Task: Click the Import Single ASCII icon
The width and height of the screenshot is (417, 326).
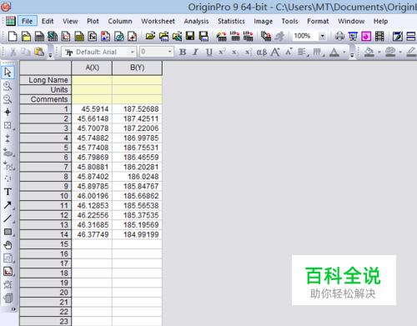Action: [x=235, y=36]
